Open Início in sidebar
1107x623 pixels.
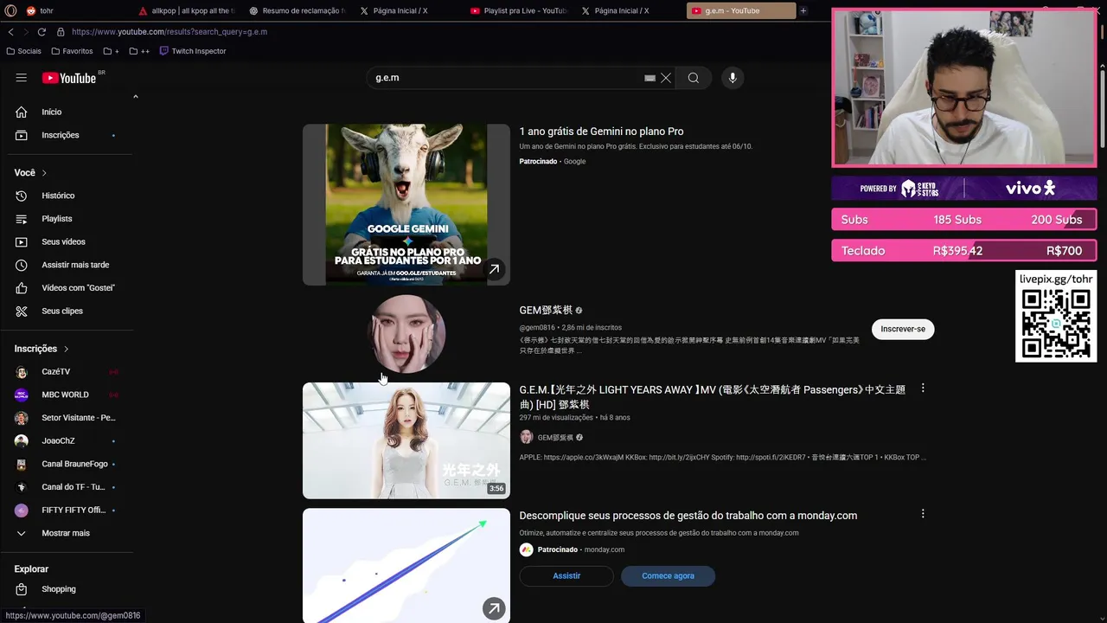[67, 112]
